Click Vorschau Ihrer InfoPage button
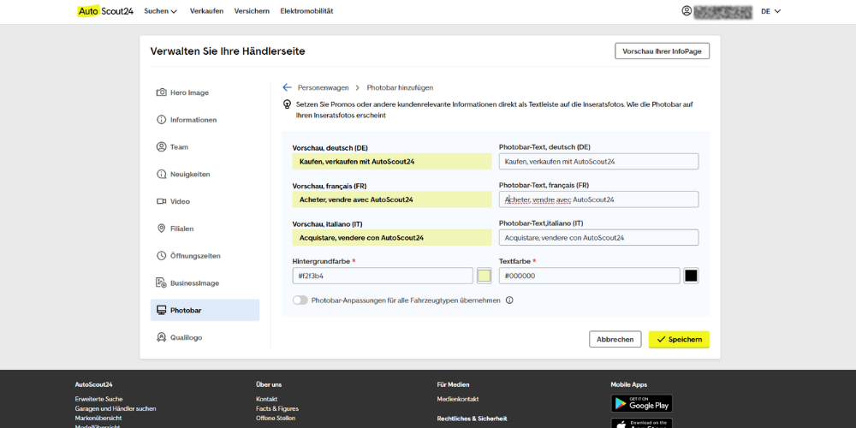 [662, 51]
